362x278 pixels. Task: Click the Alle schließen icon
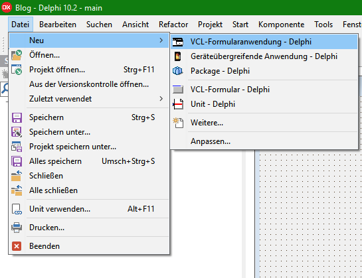(17, 190)
